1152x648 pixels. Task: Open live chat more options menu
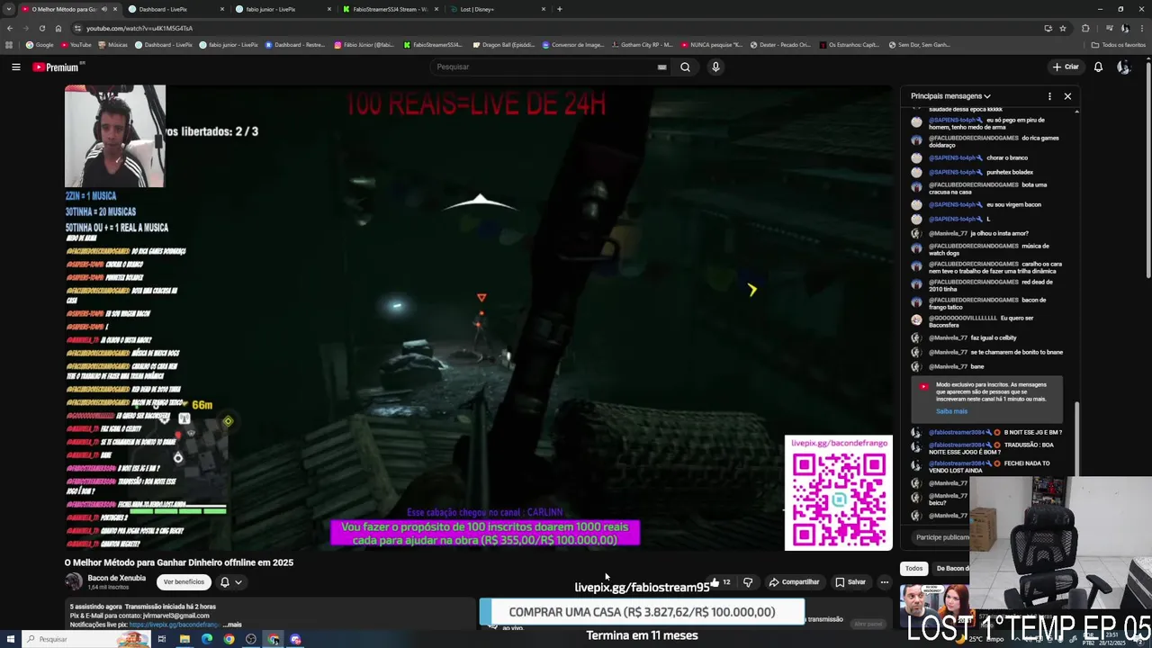pyautogui.click(x=1049, y=96)
